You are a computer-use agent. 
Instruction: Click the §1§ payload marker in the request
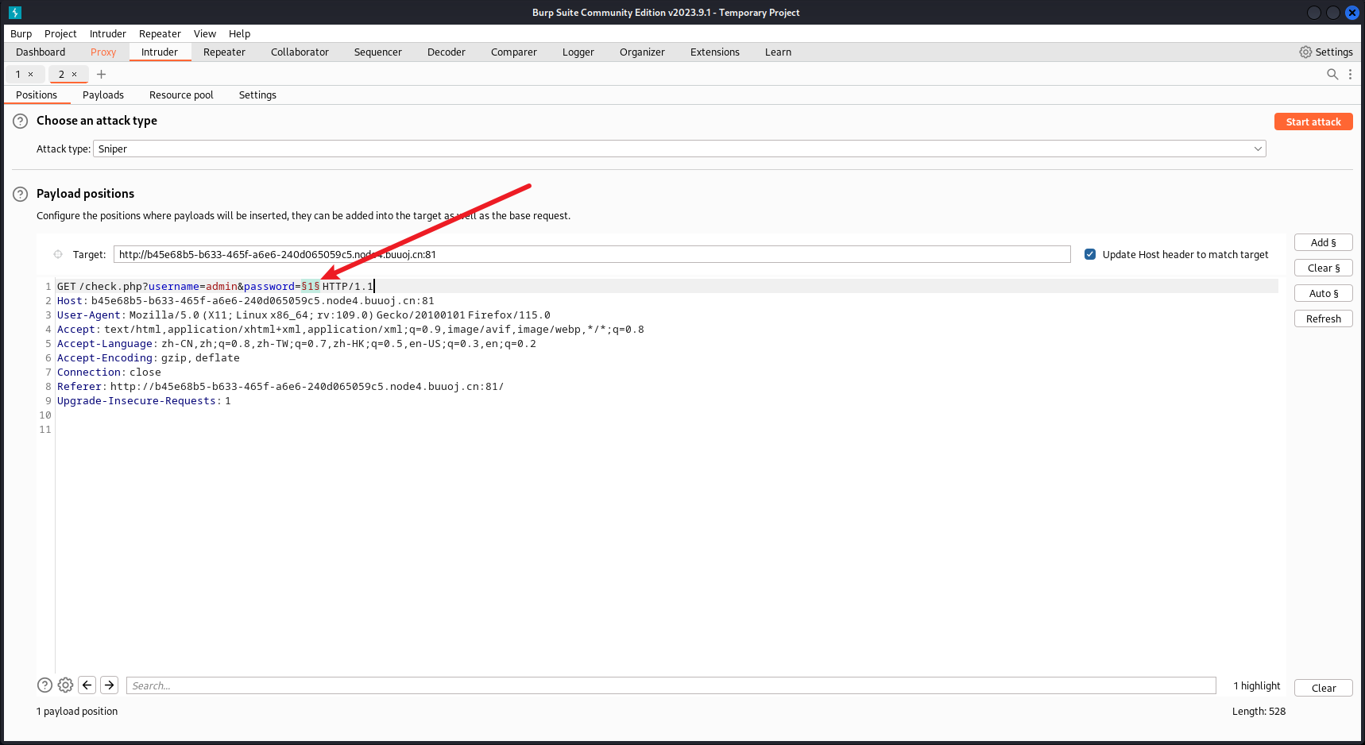[311, 286]
